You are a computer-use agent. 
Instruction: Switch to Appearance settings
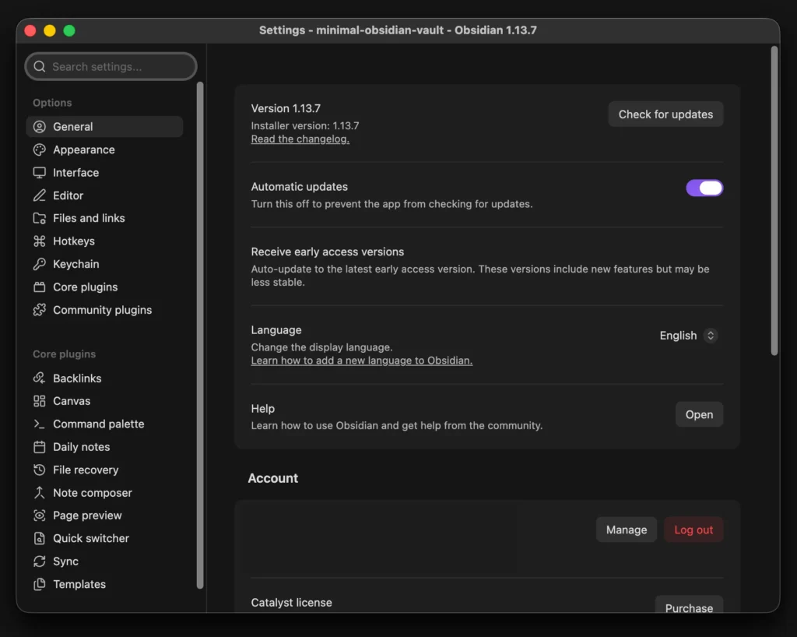pyautogui.click(x=104, y=150)
